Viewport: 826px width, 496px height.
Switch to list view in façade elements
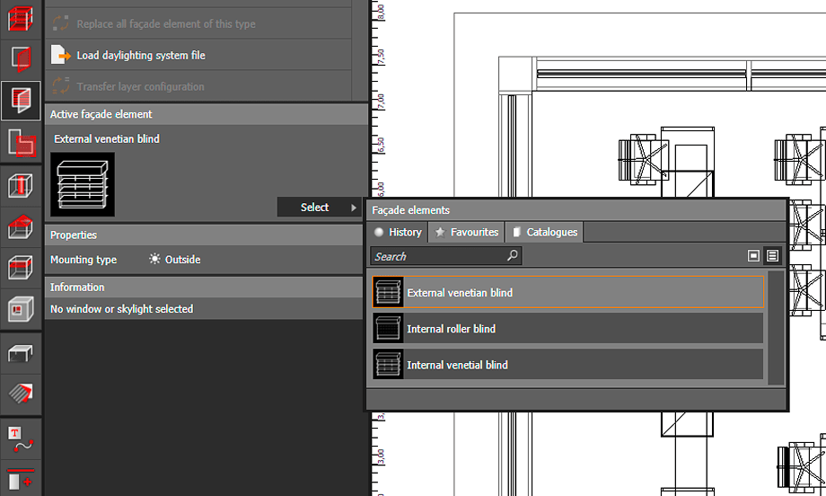coord(772,256)
